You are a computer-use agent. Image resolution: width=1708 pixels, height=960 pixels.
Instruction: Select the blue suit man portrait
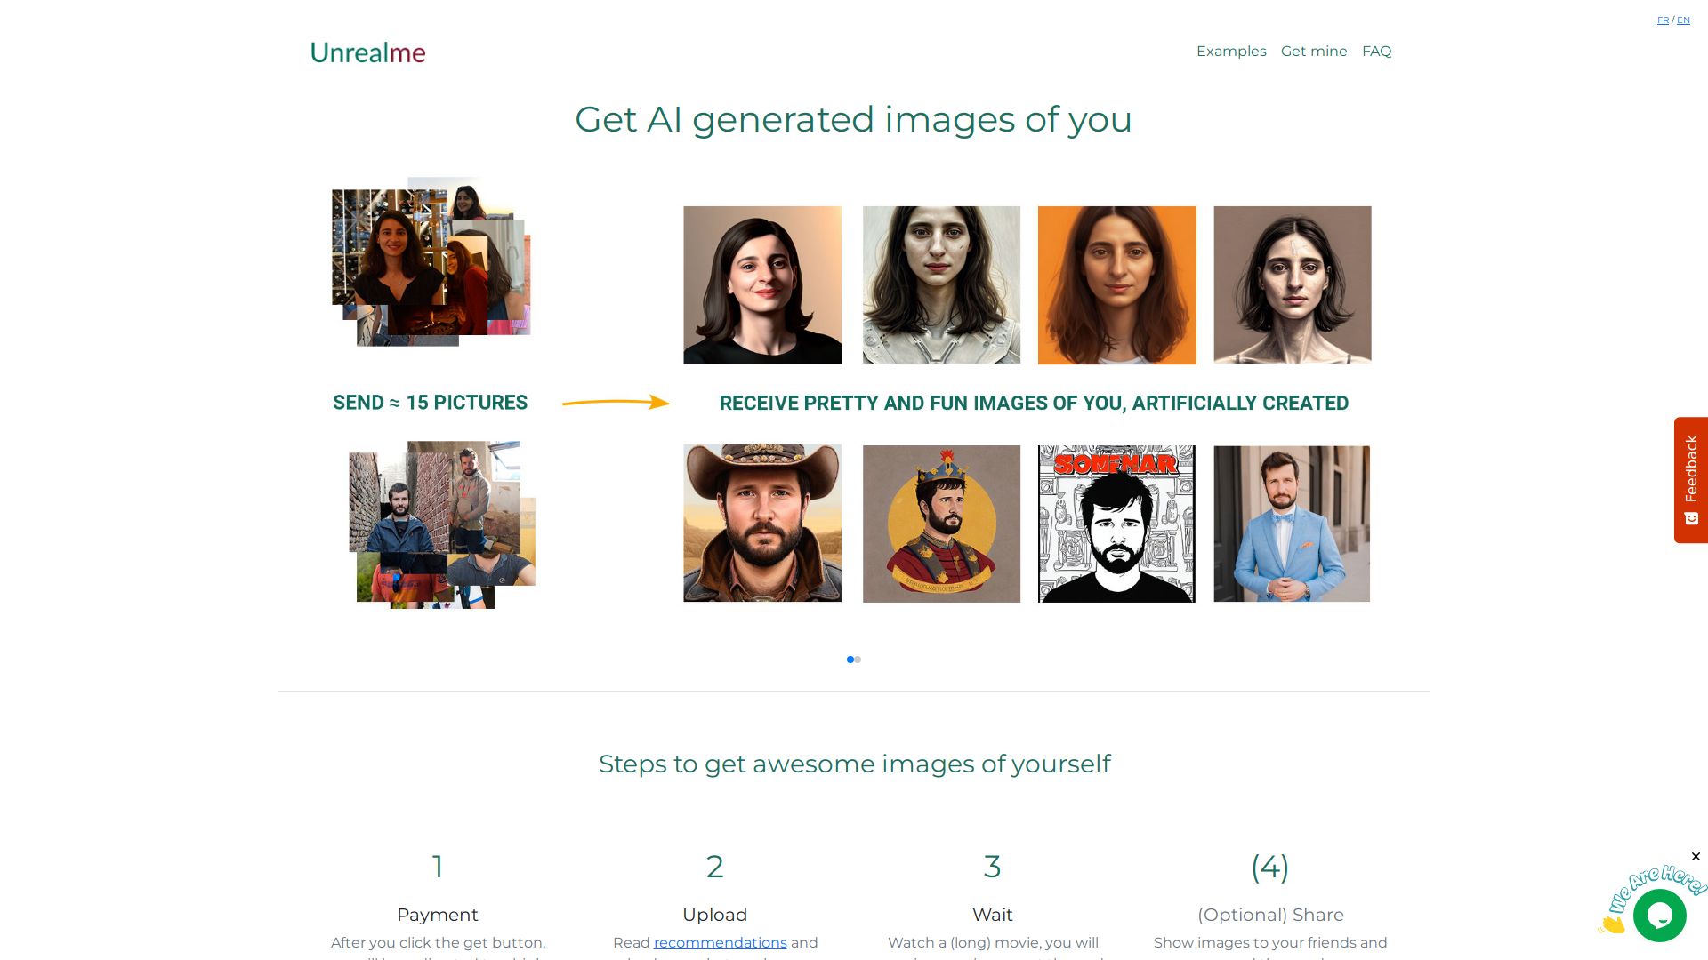pyautogui.click(x=1292, y=524)
